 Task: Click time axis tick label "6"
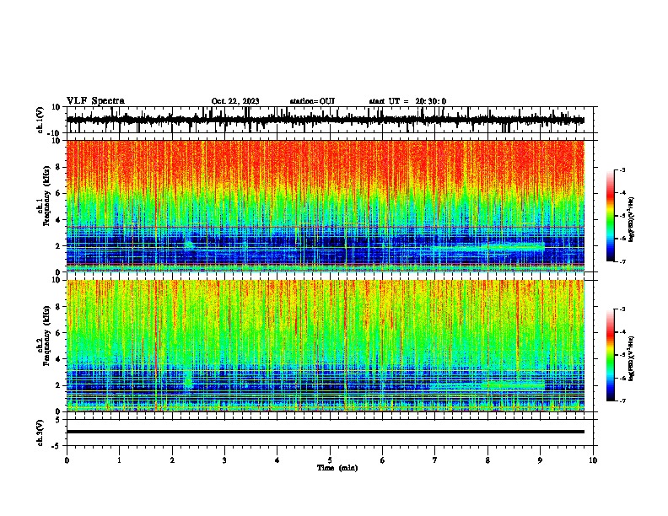click(x=383, y=460)
